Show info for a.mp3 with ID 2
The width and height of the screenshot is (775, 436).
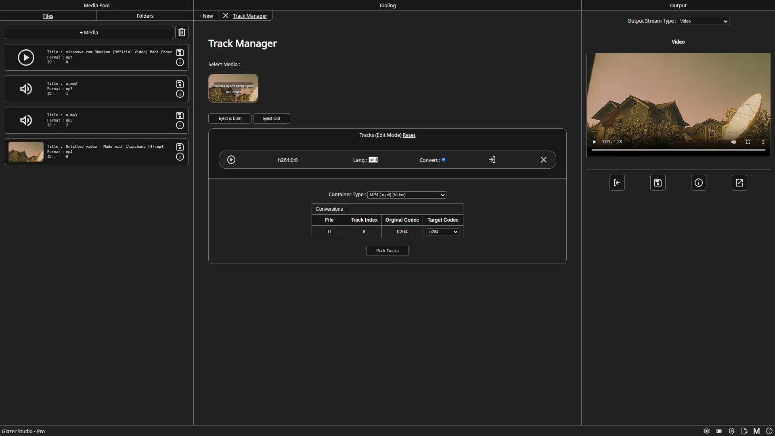(x=180, y=125)
